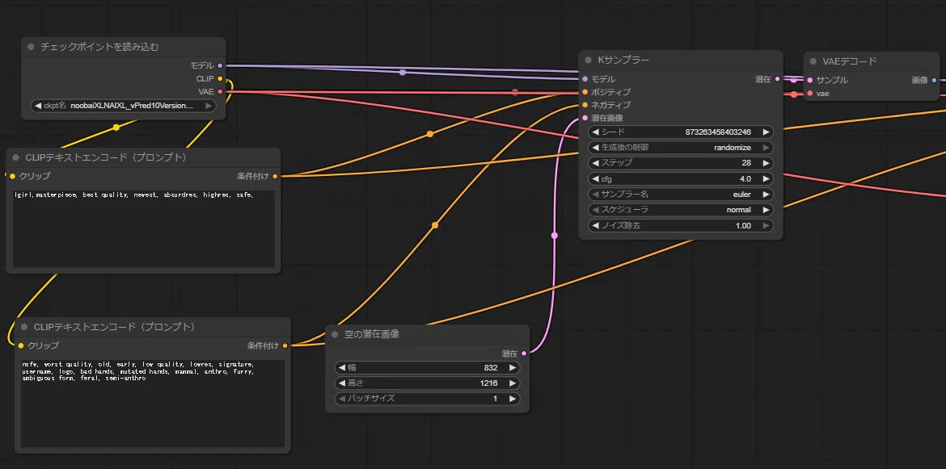Click the クリップ input socket on the '1girl' prompt node
The image size is (946, 469).
point(12,177)
